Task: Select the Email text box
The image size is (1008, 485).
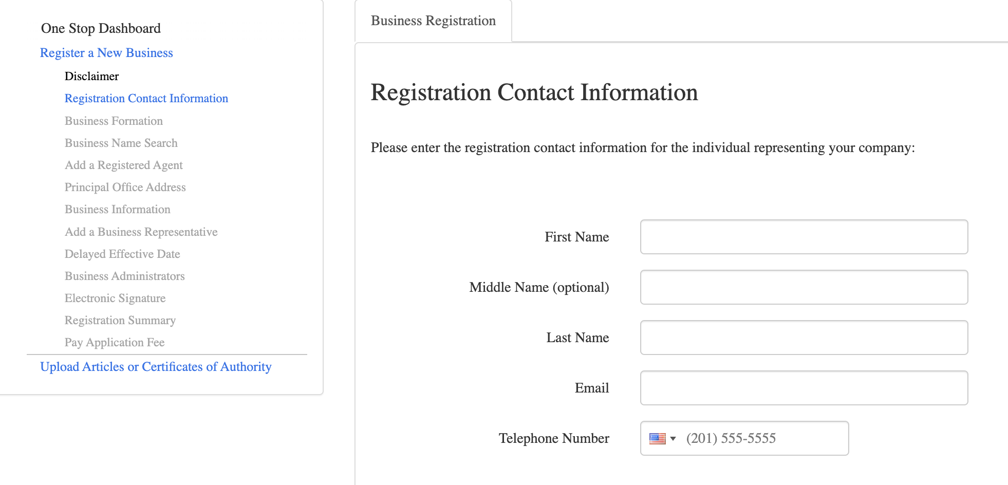Action: point(804,388)
